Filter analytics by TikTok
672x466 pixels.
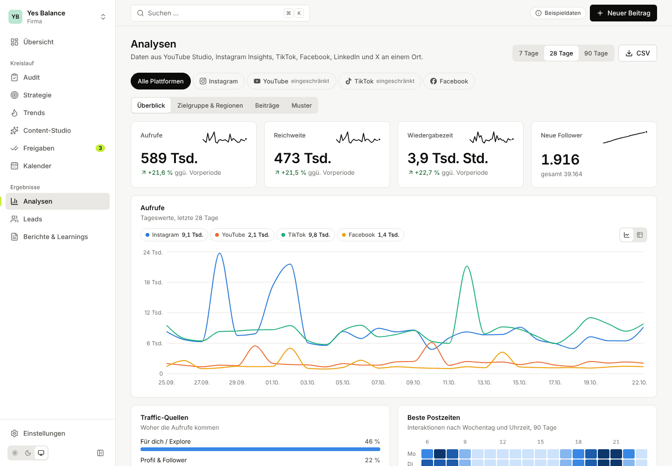[380, 81]
